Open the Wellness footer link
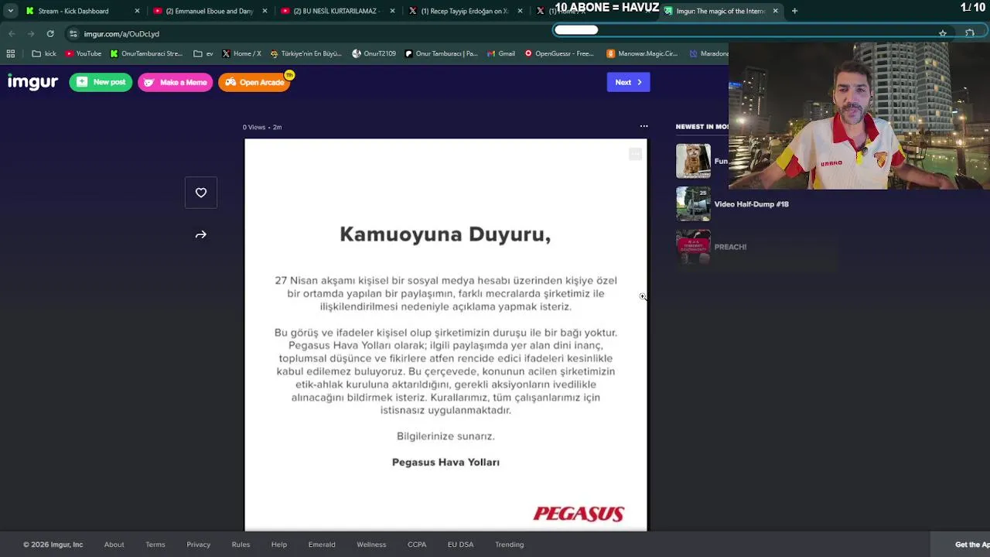The image size is (990, 557). pos(371,545)
